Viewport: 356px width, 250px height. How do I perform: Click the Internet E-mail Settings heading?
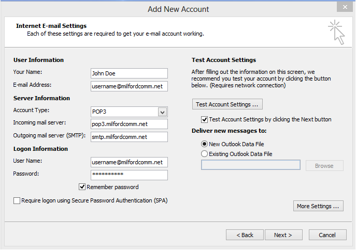[51, 26]
